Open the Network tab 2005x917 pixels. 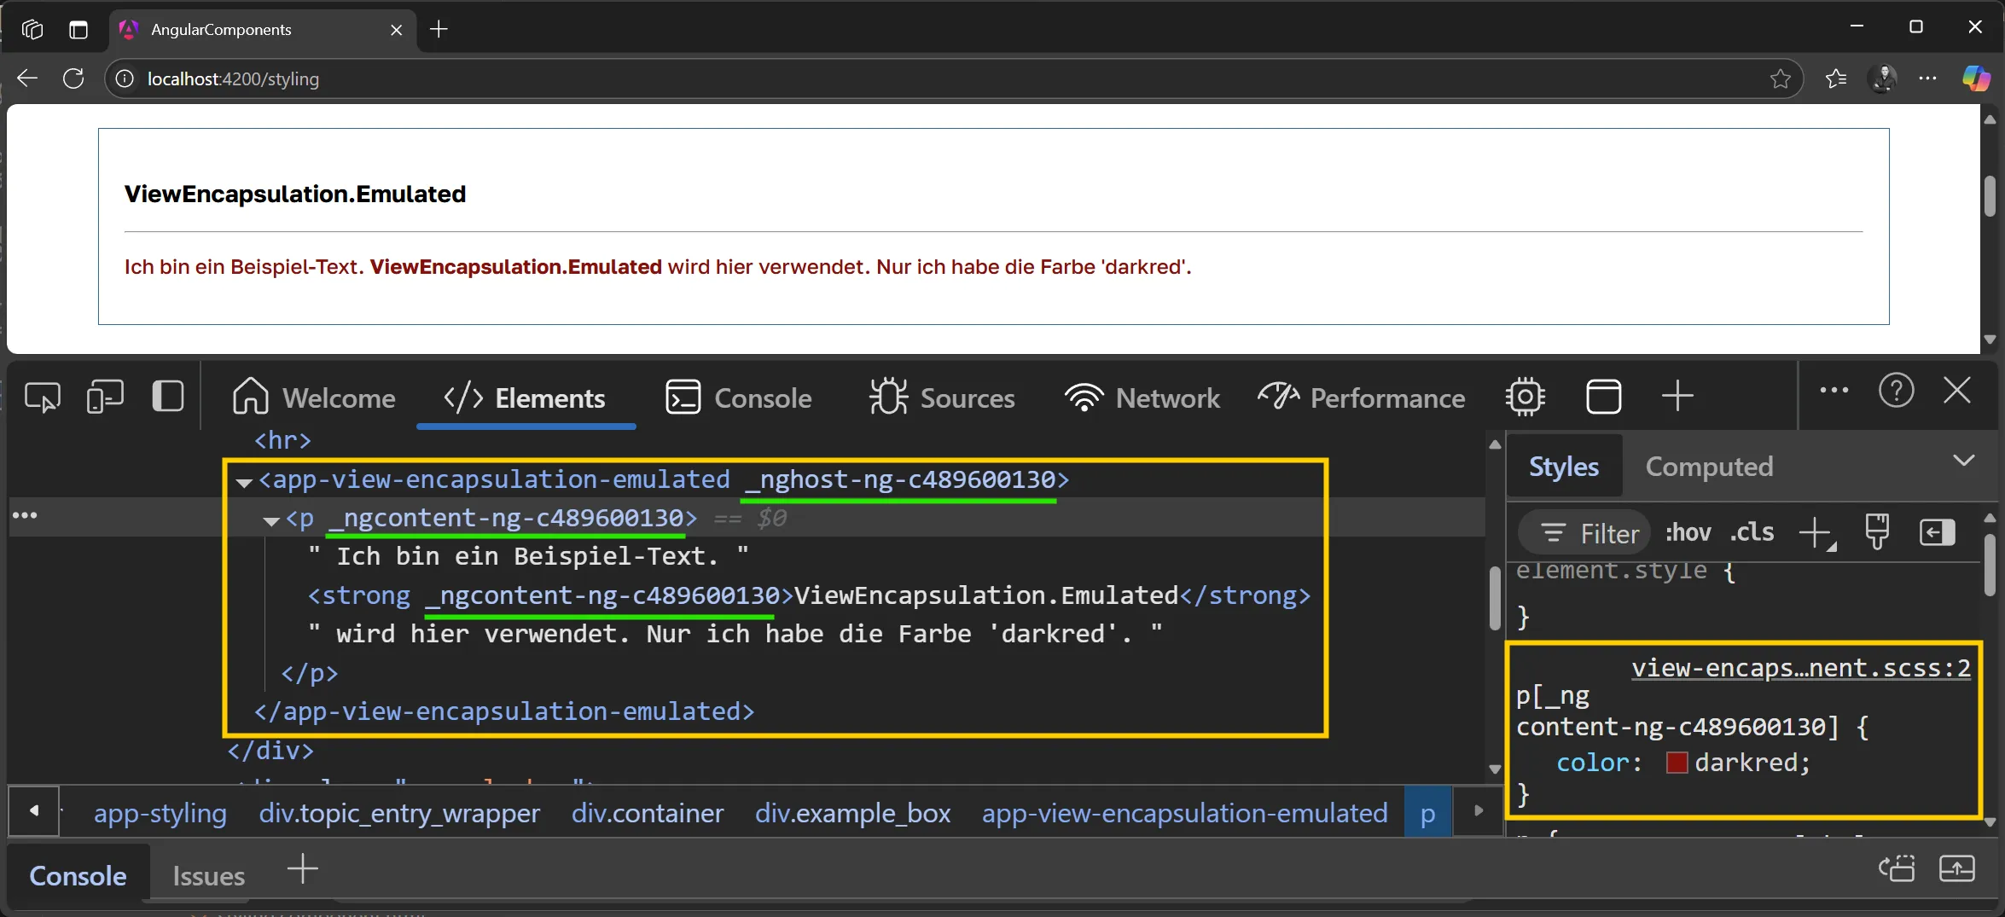click(1142, 398)
